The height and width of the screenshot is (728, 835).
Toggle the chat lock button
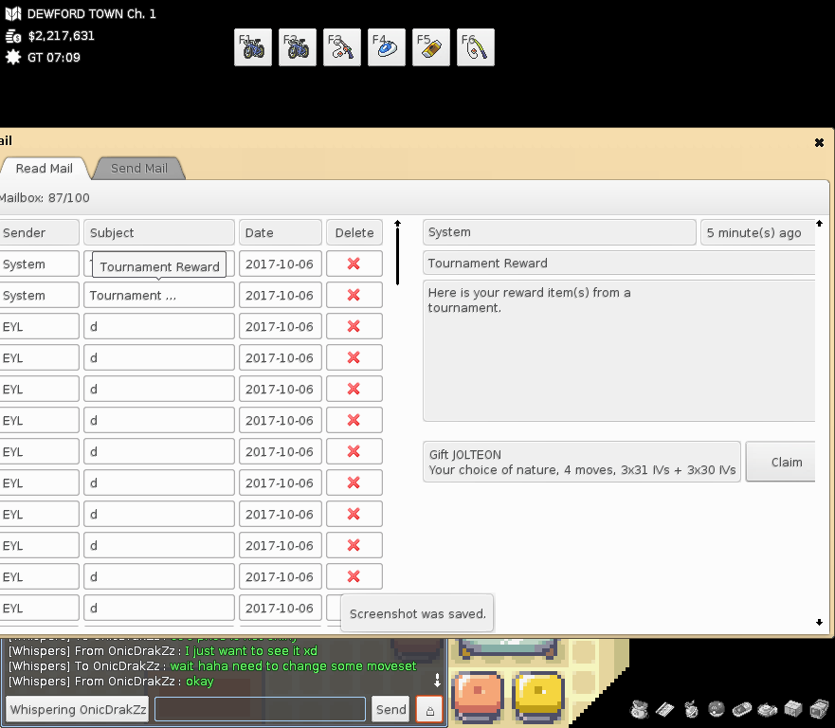coord(428,709)
